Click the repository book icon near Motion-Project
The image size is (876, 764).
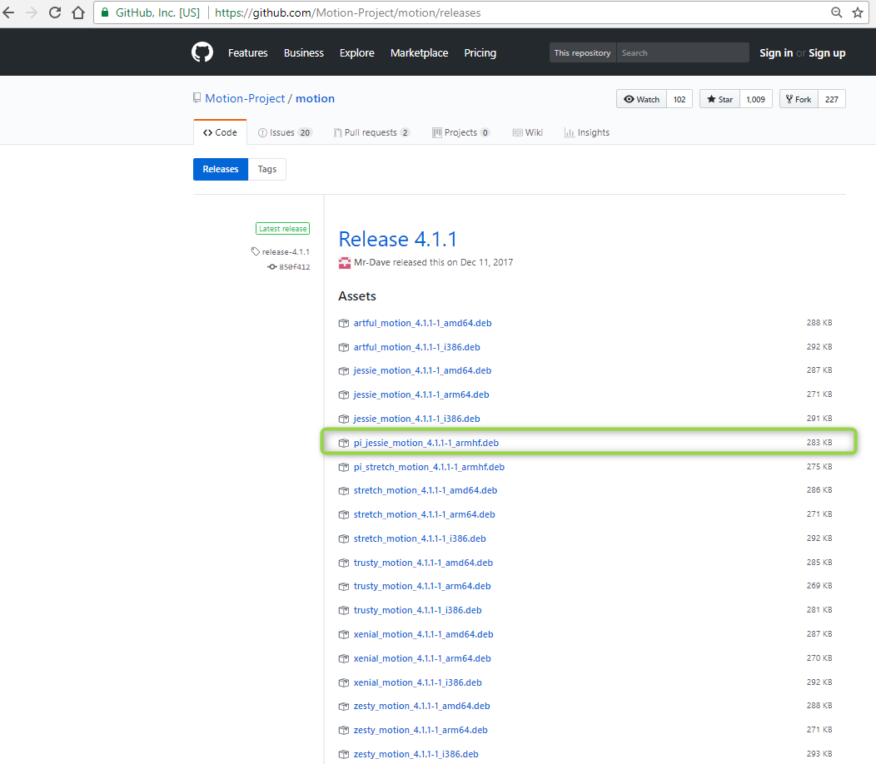coord(197,98)
